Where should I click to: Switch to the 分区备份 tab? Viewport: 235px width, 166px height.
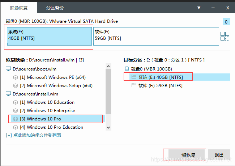[55, 8]
